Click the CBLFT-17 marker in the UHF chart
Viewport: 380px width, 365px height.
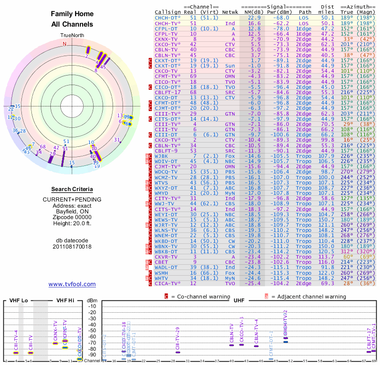point(369,352)
